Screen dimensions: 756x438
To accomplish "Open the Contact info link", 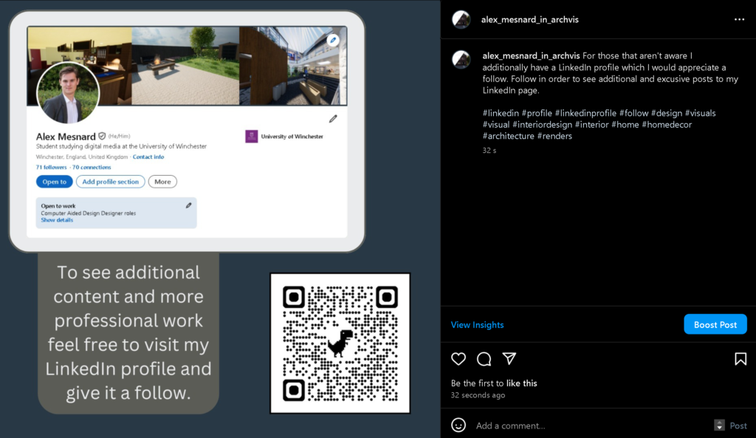I will pos(148,157).
